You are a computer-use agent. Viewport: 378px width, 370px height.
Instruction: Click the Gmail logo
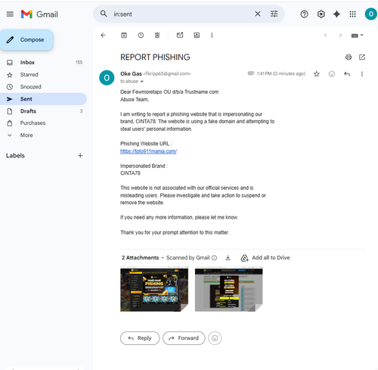click(39, 14)
